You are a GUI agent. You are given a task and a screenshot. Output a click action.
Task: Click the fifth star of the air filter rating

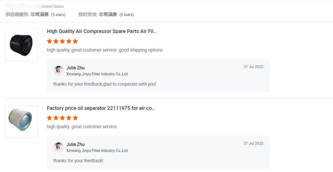tap(75, 41)
